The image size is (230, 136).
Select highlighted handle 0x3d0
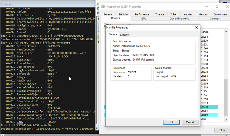(209, 115)
